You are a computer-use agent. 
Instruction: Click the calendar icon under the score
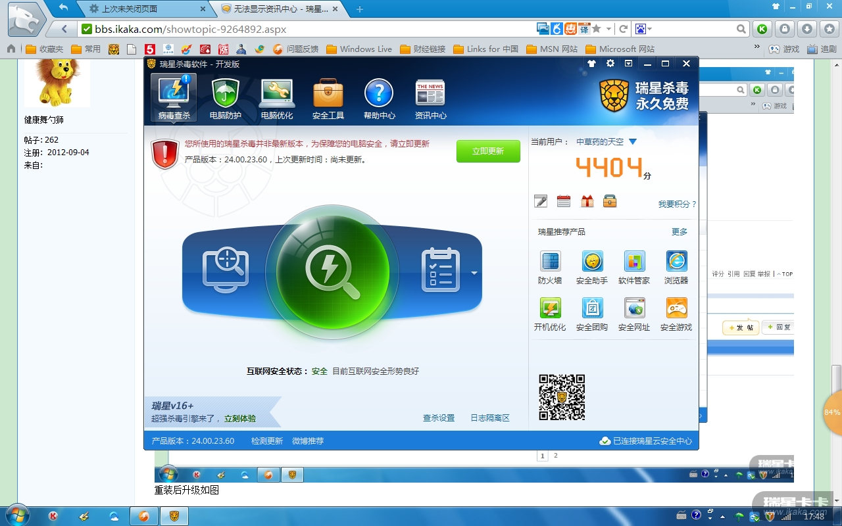(564, 201)
